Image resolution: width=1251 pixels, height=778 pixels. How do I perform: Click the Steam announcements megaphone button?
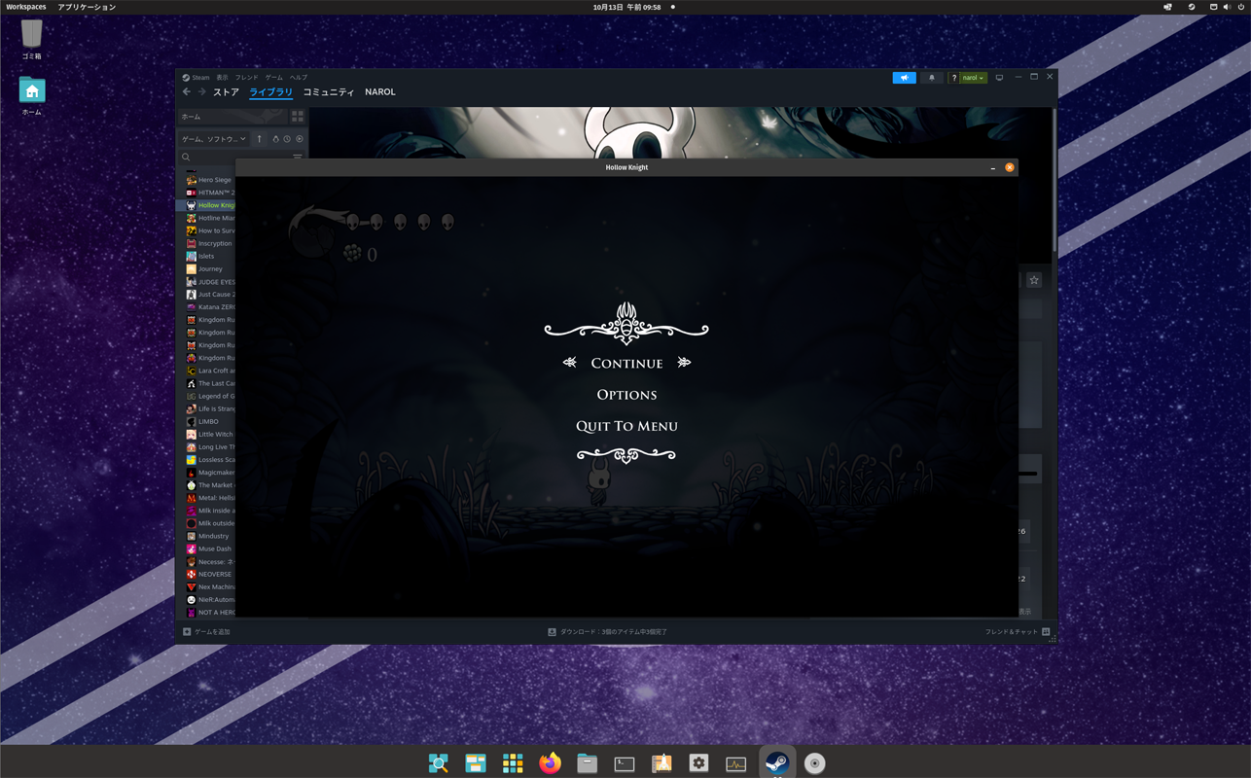pos(904,78)
